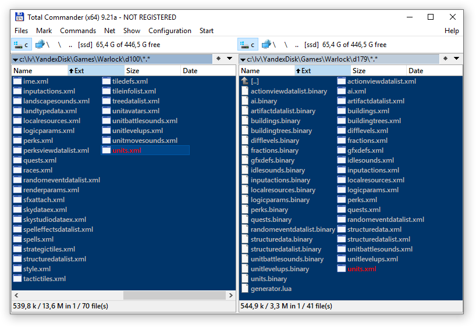Click icon of ime.xml file

coord(17,81)
